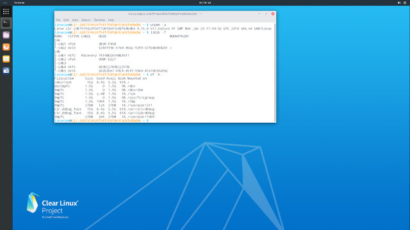Click the terminal window vertical scrollbar
Screen dimensions: 410x230
(275, 72)
